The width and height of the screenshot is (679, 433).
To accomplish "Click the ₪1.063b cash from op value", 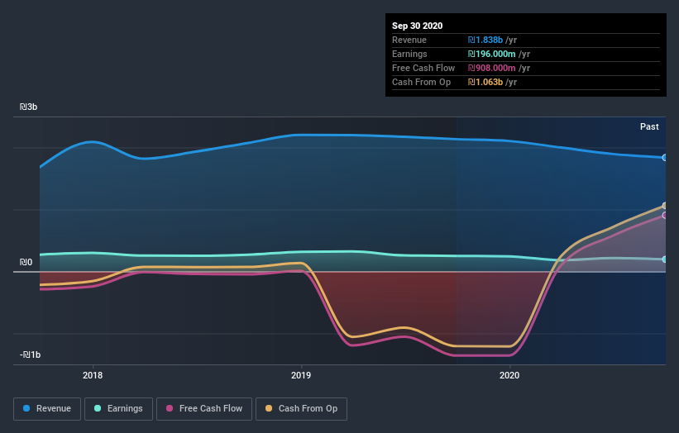I will click(x=485, y=82).
